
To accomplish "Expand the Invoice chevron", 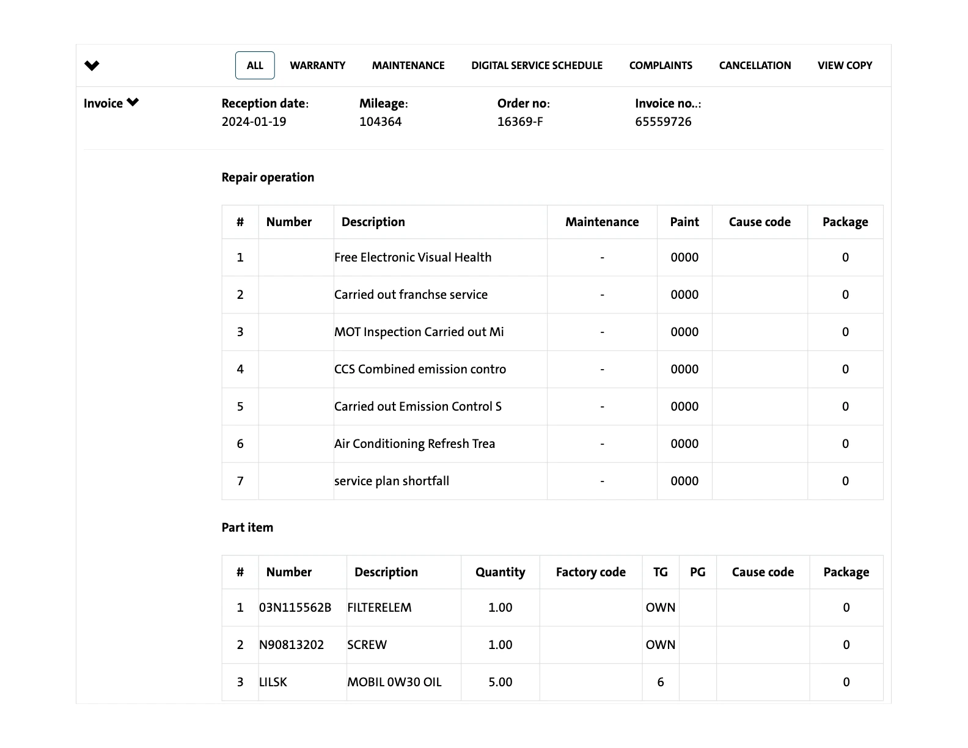I will (x=133, y=103).
